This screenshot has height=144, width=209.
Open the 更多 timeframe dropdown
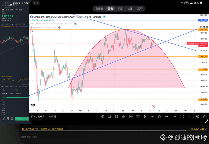pos(24,24)
